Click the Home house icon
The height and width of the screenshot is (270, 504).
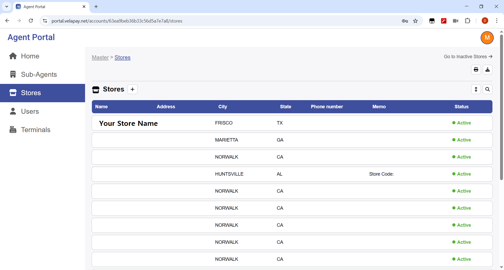click(x=13, y=56)
